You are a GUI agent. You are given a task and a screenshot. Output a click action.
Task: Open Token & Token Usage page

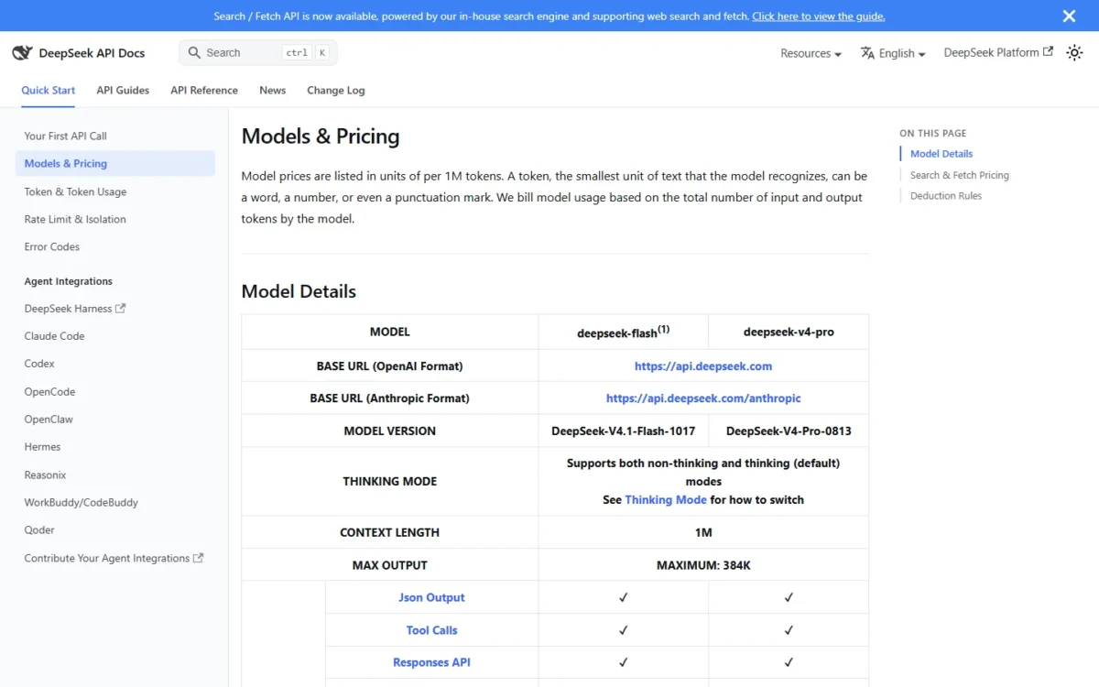115,191
